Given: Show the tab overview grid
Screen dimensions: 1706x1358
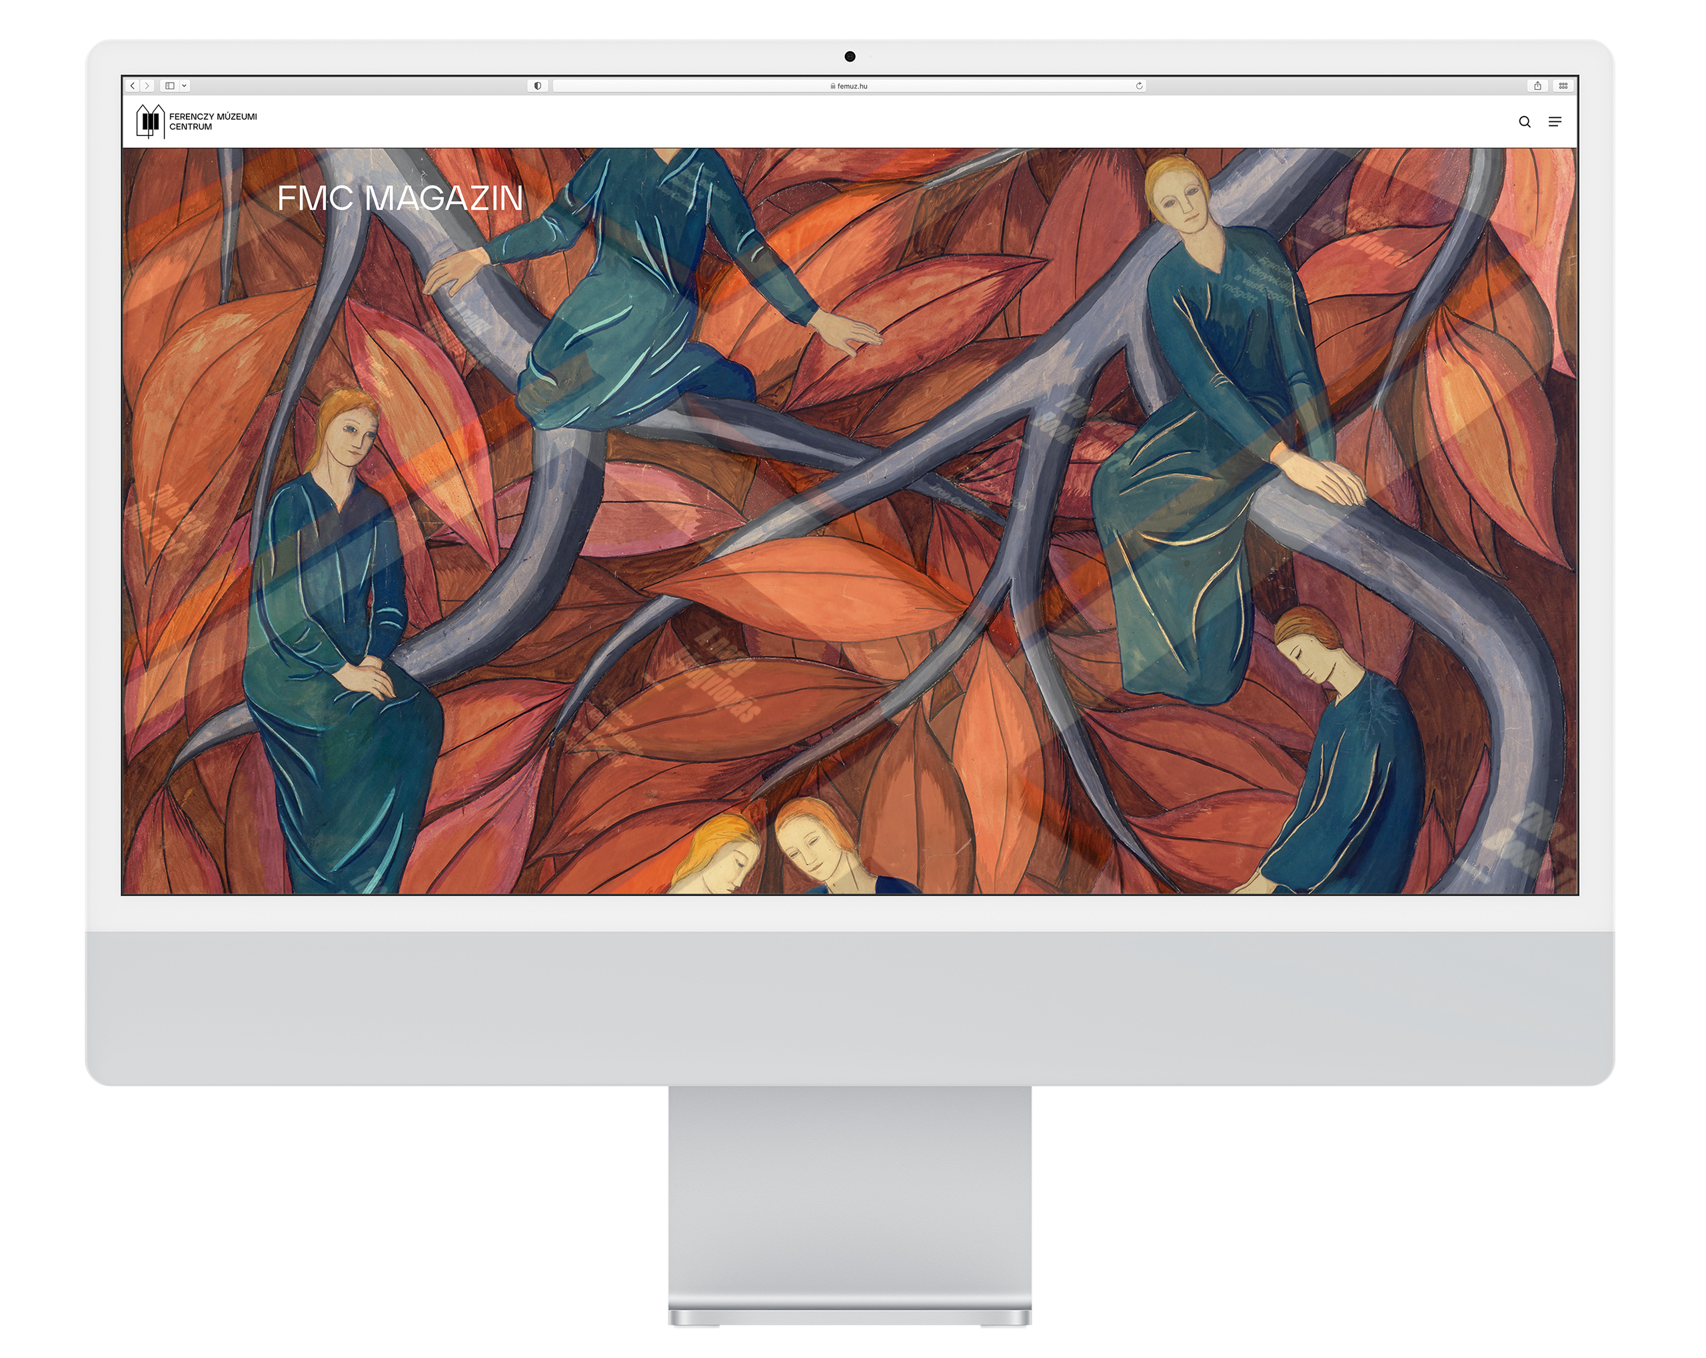Looking at the screenshot, I should [x=1563, y=85].
